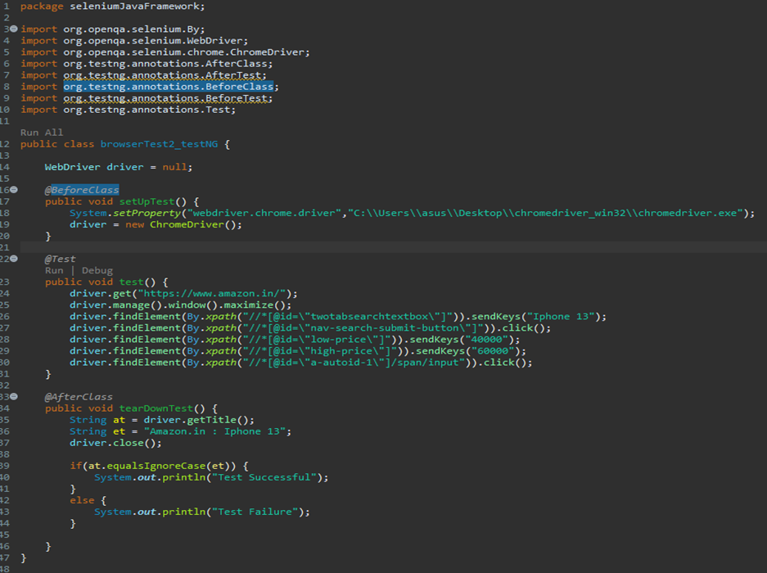The height and width of the screenshot is (573, 767).
Task: Click 'new ChromeDriver()' constructor call
Action: click(181, 224)
